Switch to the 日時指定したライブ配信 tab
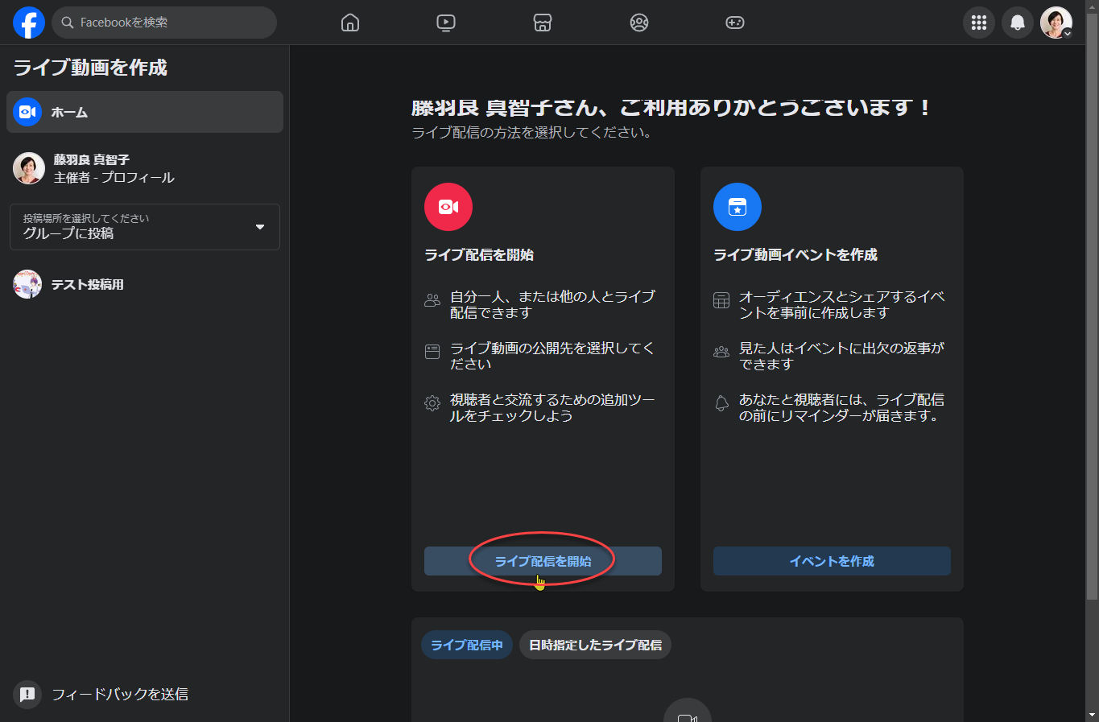The image size is (1099, 722). [595, 645]
